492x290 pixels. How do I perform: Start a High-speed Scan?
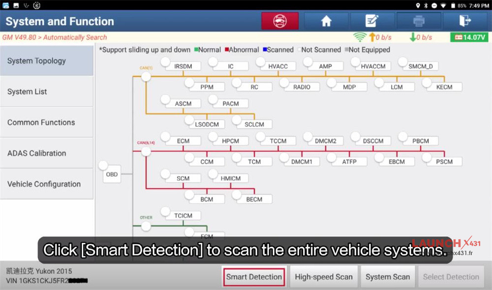(324, 276)
